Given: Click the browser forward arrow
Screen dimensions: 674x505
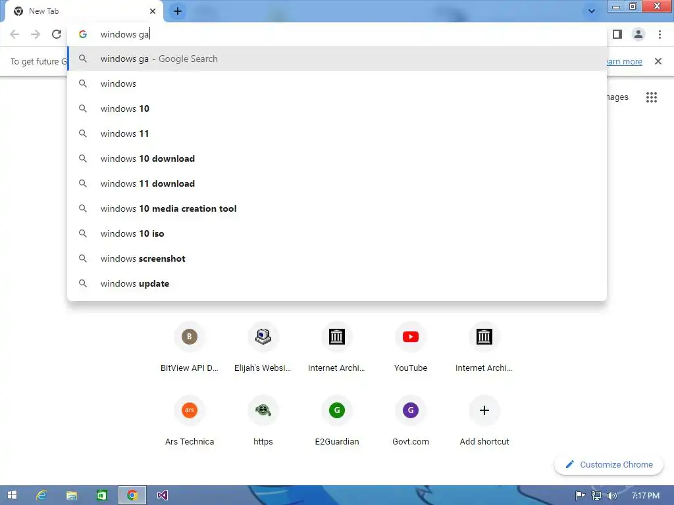Looking at the screenshot, I should click(36, 34).
